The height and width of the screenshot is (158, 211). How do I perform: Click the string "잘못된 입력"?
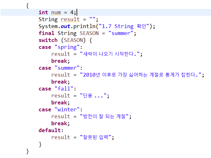tap(96, 137)
